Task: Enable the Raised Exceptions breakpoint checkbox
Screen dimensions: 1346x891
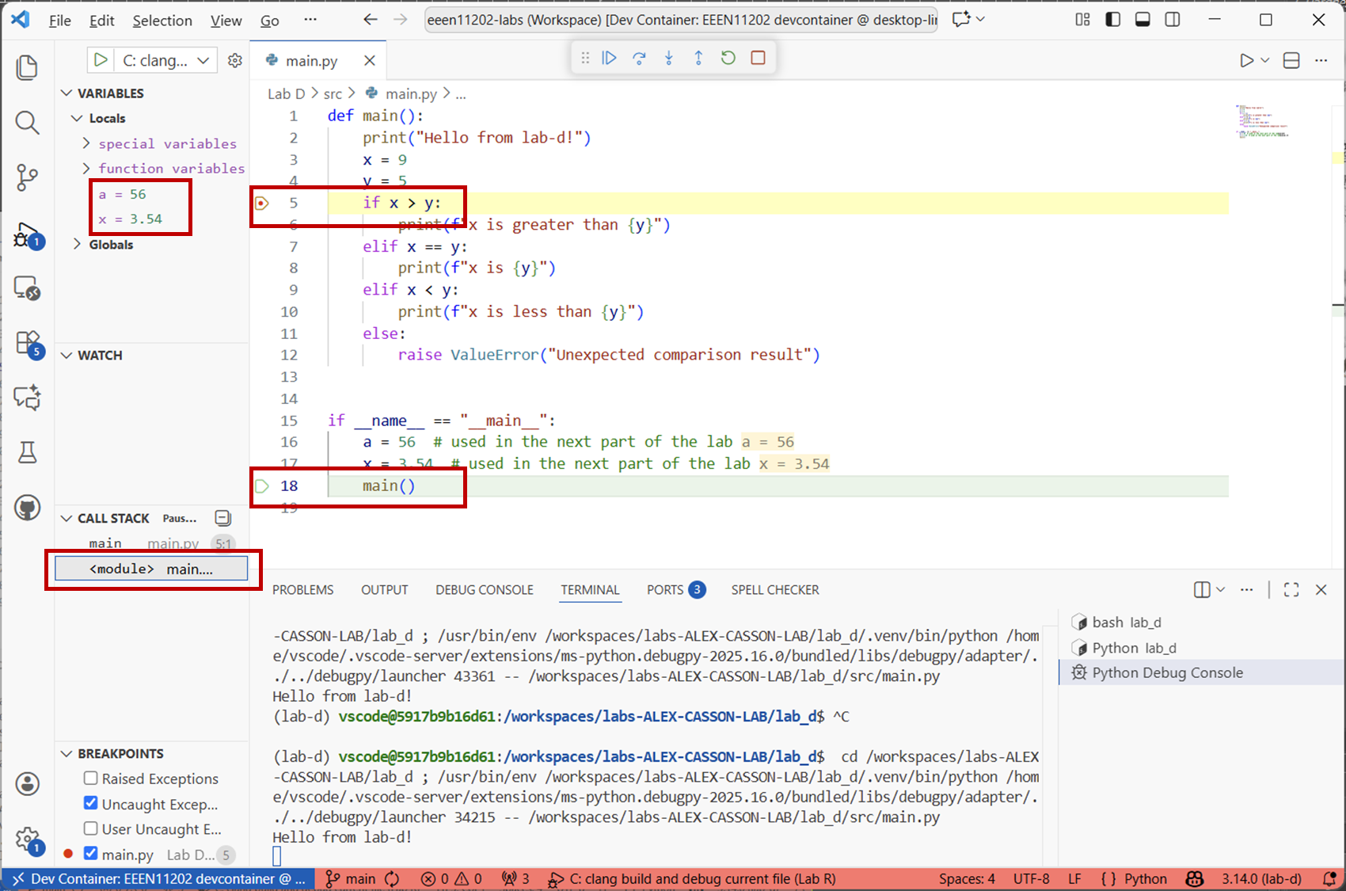Action: click(91, 779)
